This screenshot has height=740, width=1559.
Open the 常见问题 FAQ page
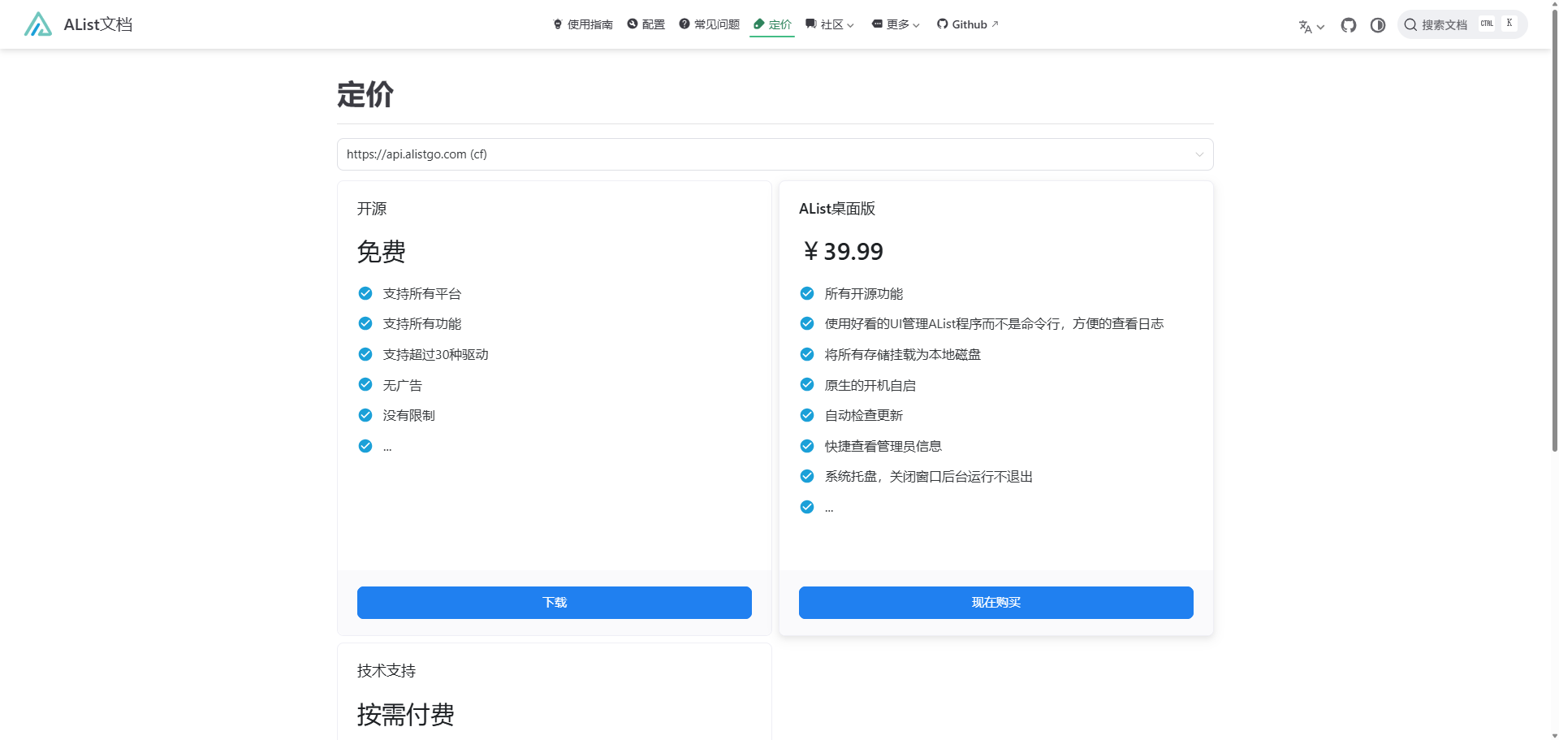(x=709, y=24)
